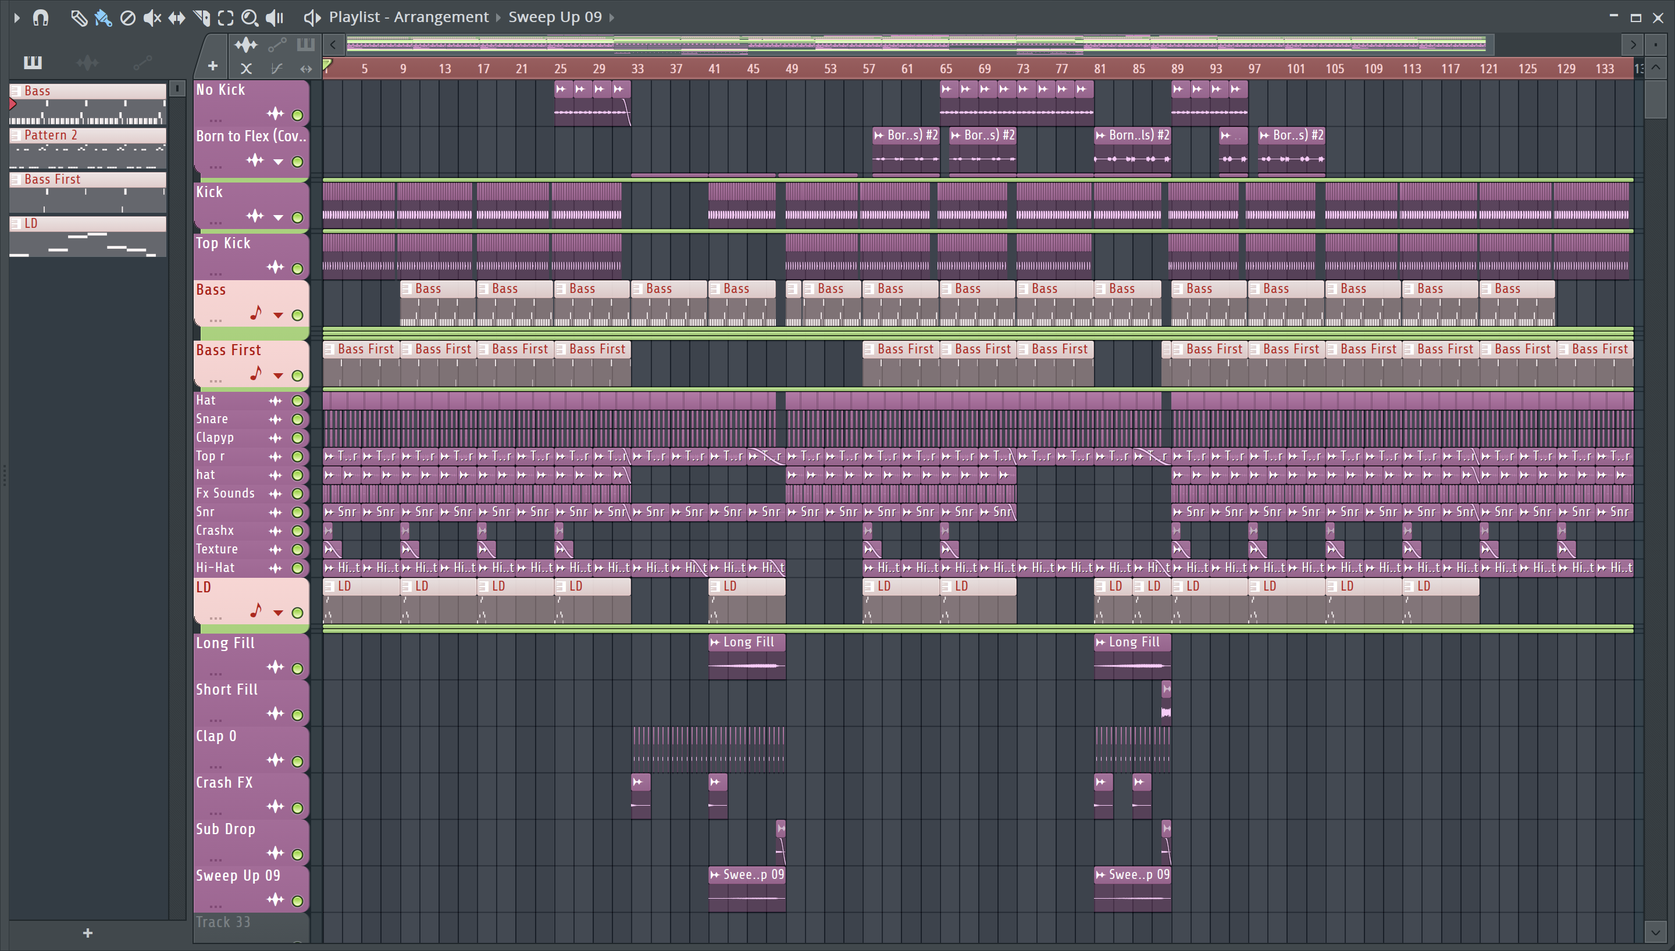Click the note icon on LD track
The image size is (1675, 951).
coord(255,611)
